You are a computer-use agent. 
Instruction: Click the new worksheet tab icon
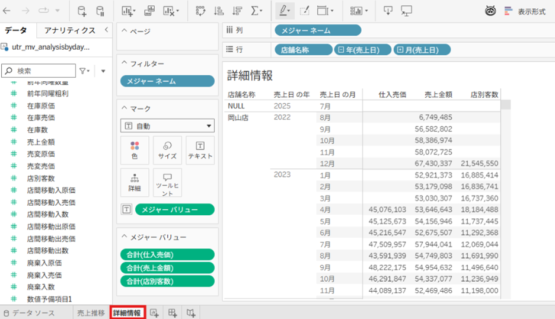point(154,312)
